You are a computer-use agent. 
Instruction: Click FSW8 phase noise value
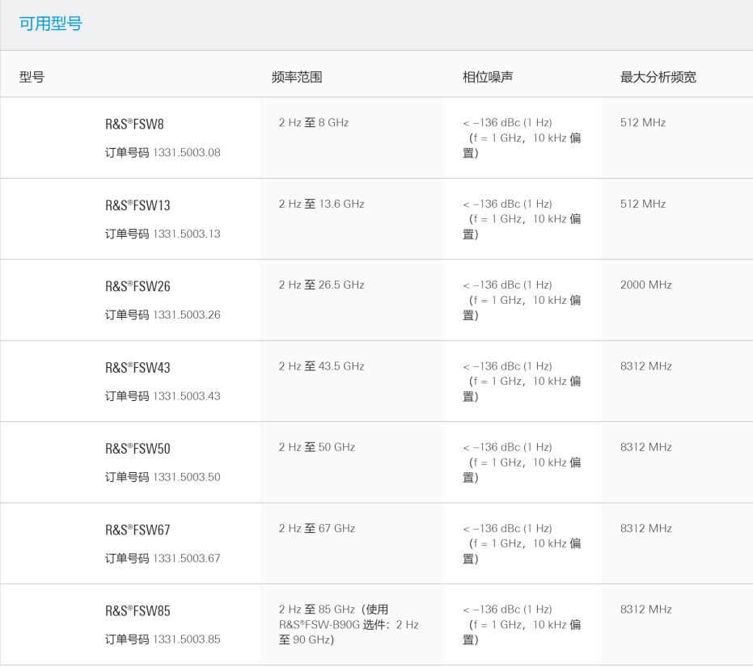[x=522, y=137]
